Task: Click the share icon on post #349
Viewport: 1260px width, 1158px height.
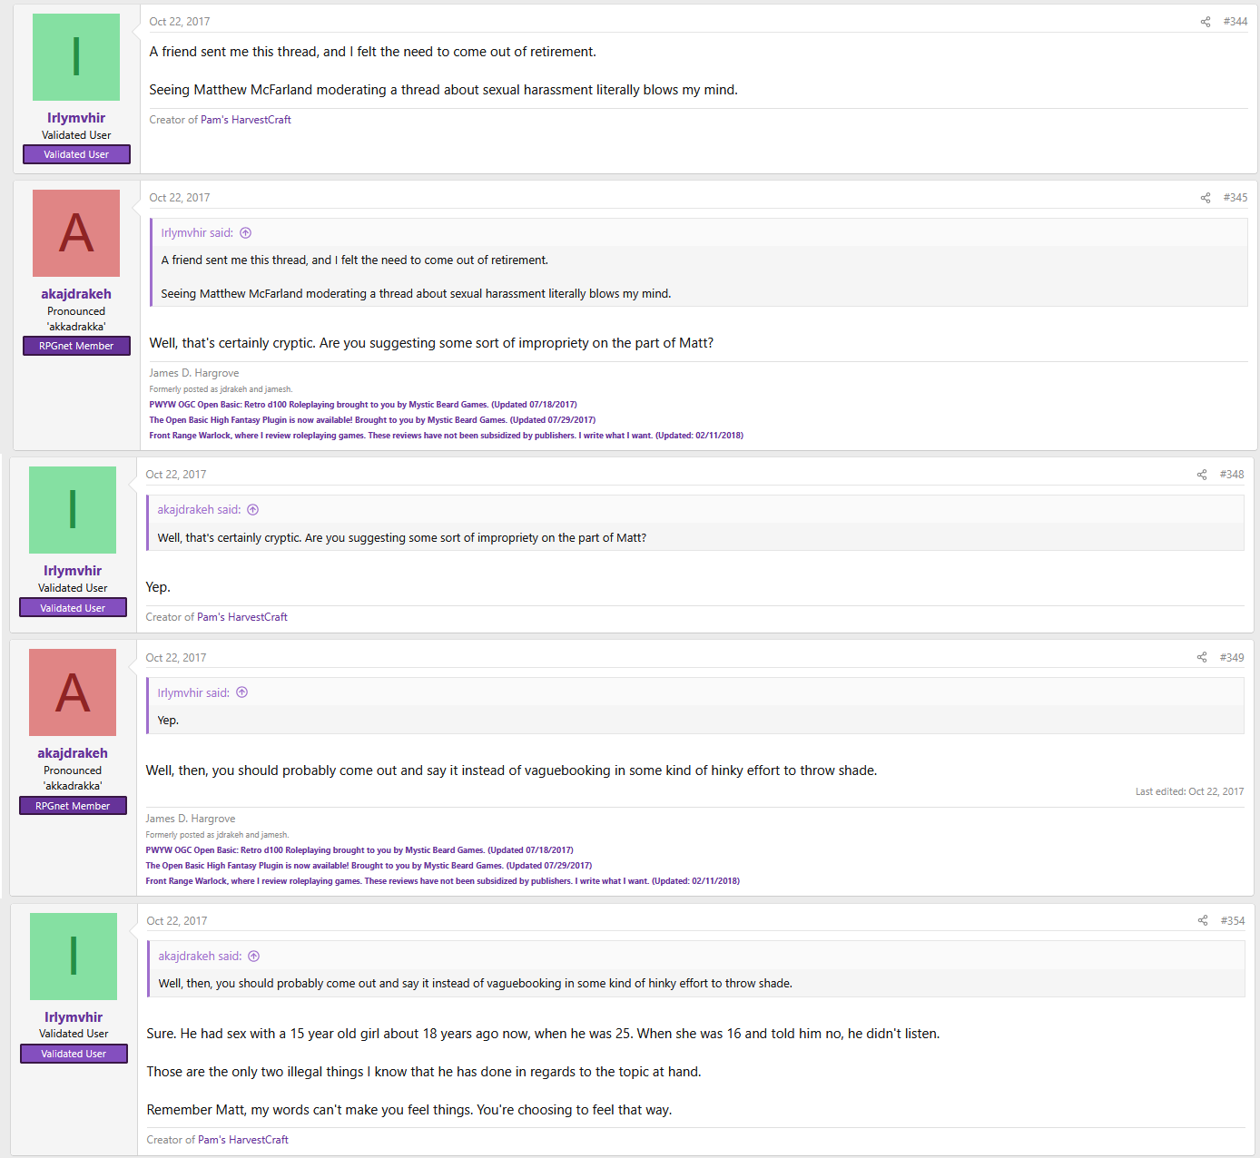Action: click(1202, 658)
